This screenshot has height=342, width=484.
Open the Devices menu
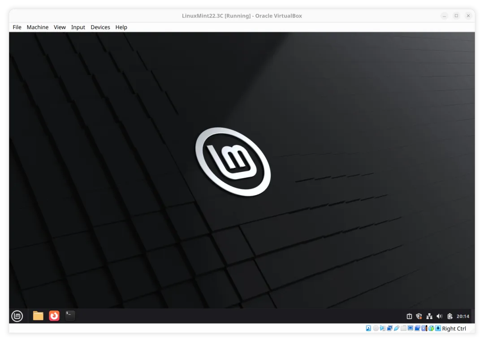[x=100, y=27]
